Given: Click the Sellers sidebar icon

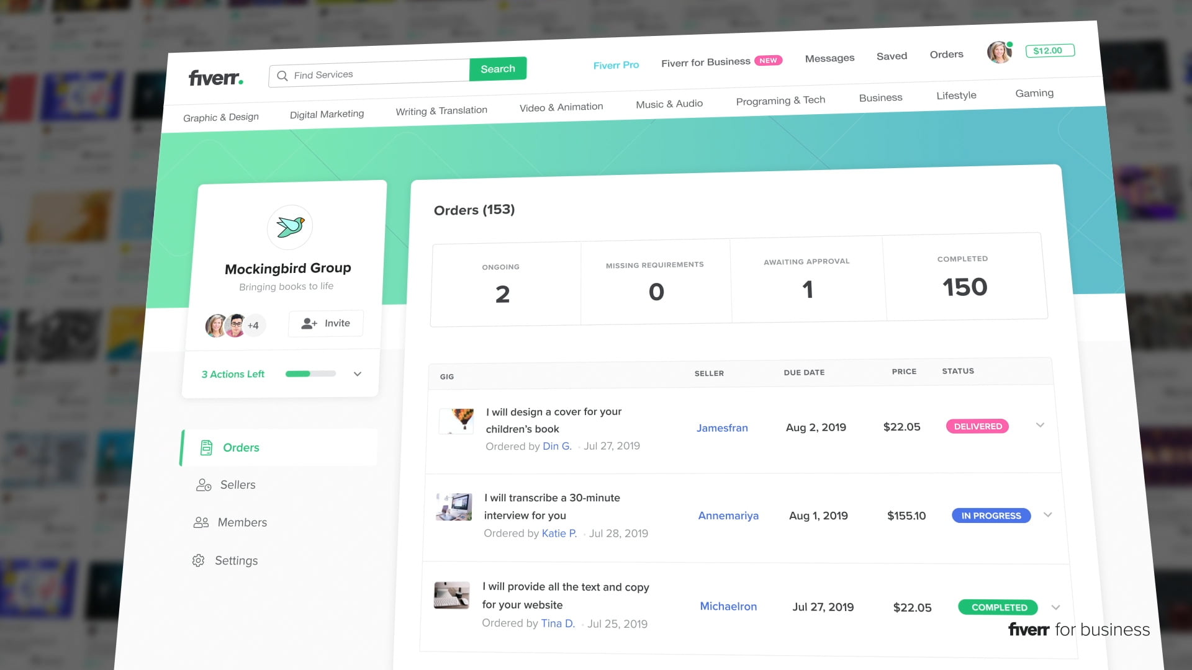Looking at the screenshot, I should 204,485.
